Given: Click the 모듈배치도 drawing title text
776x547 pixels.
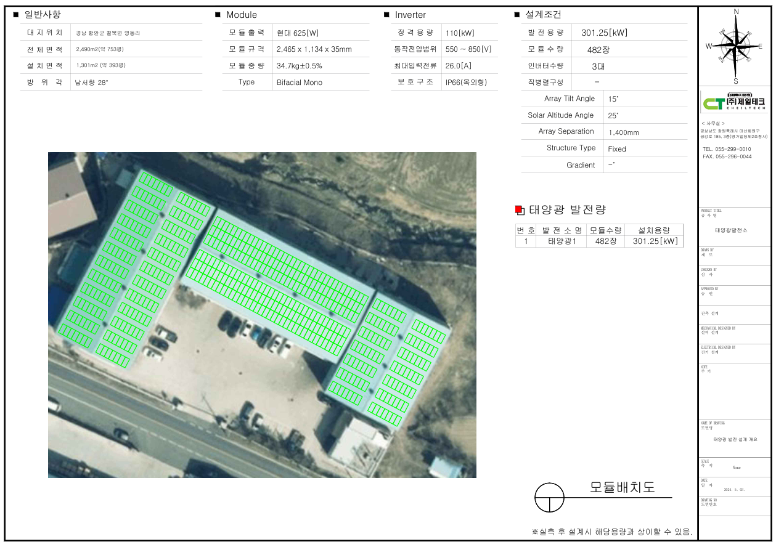Looking at the screenshot, I should pyautogui.click(x=622, y=487).
